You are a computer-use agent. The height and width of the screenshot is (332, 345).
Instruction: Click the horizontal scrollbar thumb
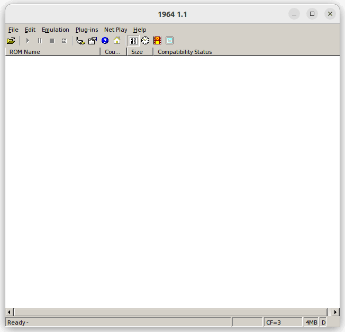pos(171,312)
